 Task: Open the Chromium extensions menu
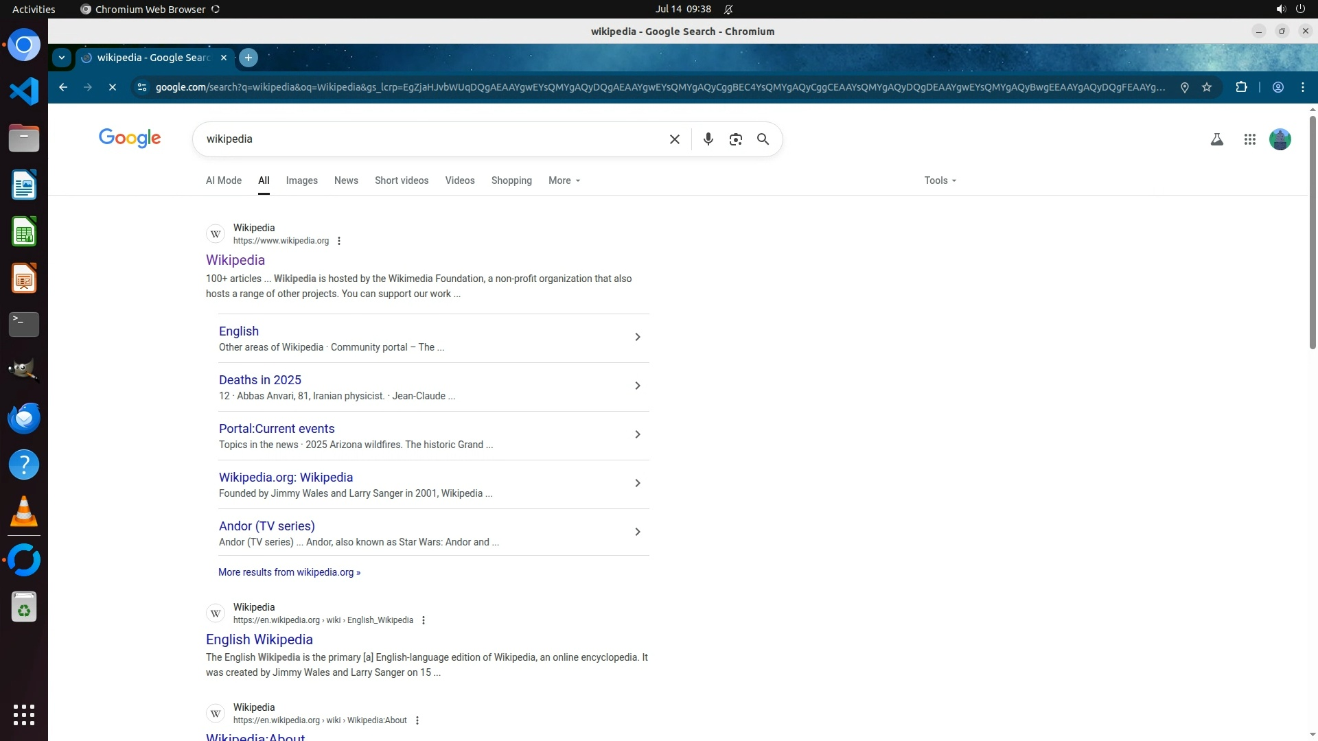1241,87
